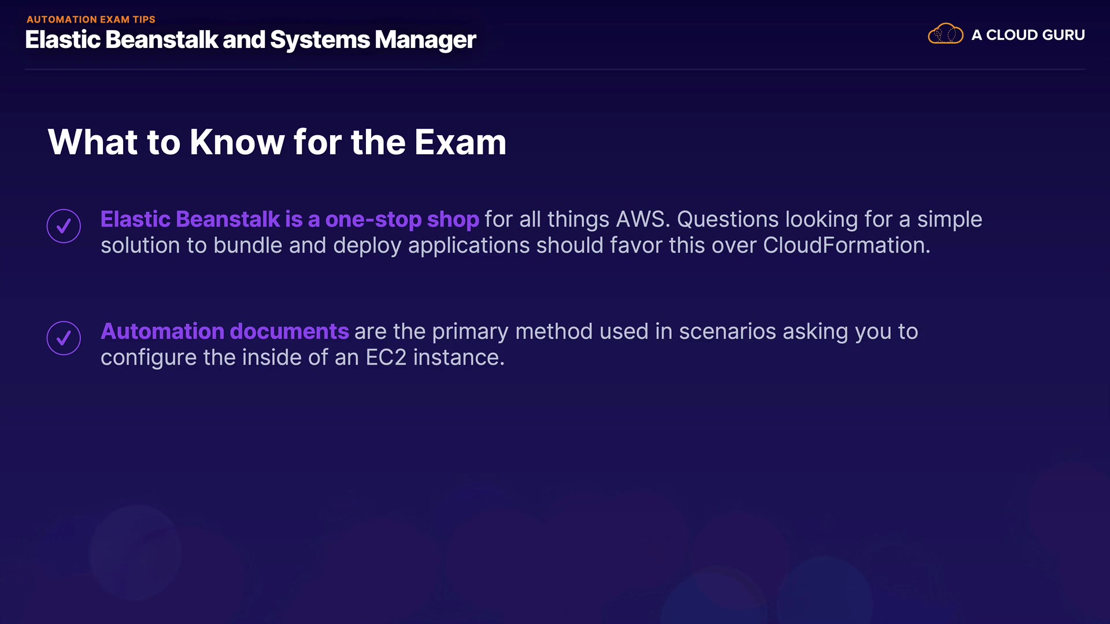
Task: Click the purple "Automation documents" phrase
Action: click(225, 332)
